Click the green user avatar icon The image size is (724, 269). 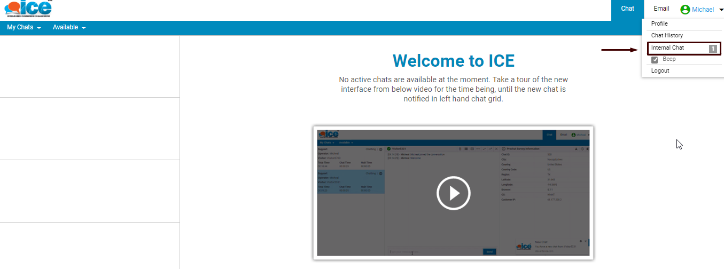coord(685,10)
